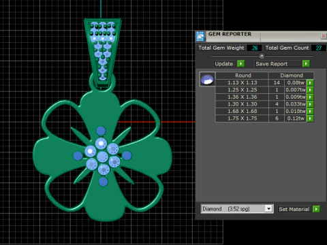Click the Set Material label

coord(294,209)
